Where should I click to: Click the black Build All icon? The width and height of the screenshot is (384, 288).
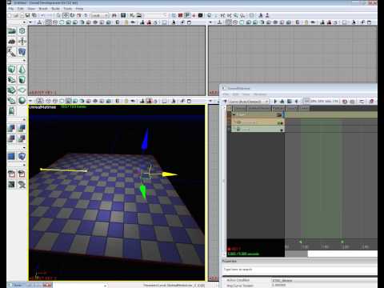pos(201,15)
